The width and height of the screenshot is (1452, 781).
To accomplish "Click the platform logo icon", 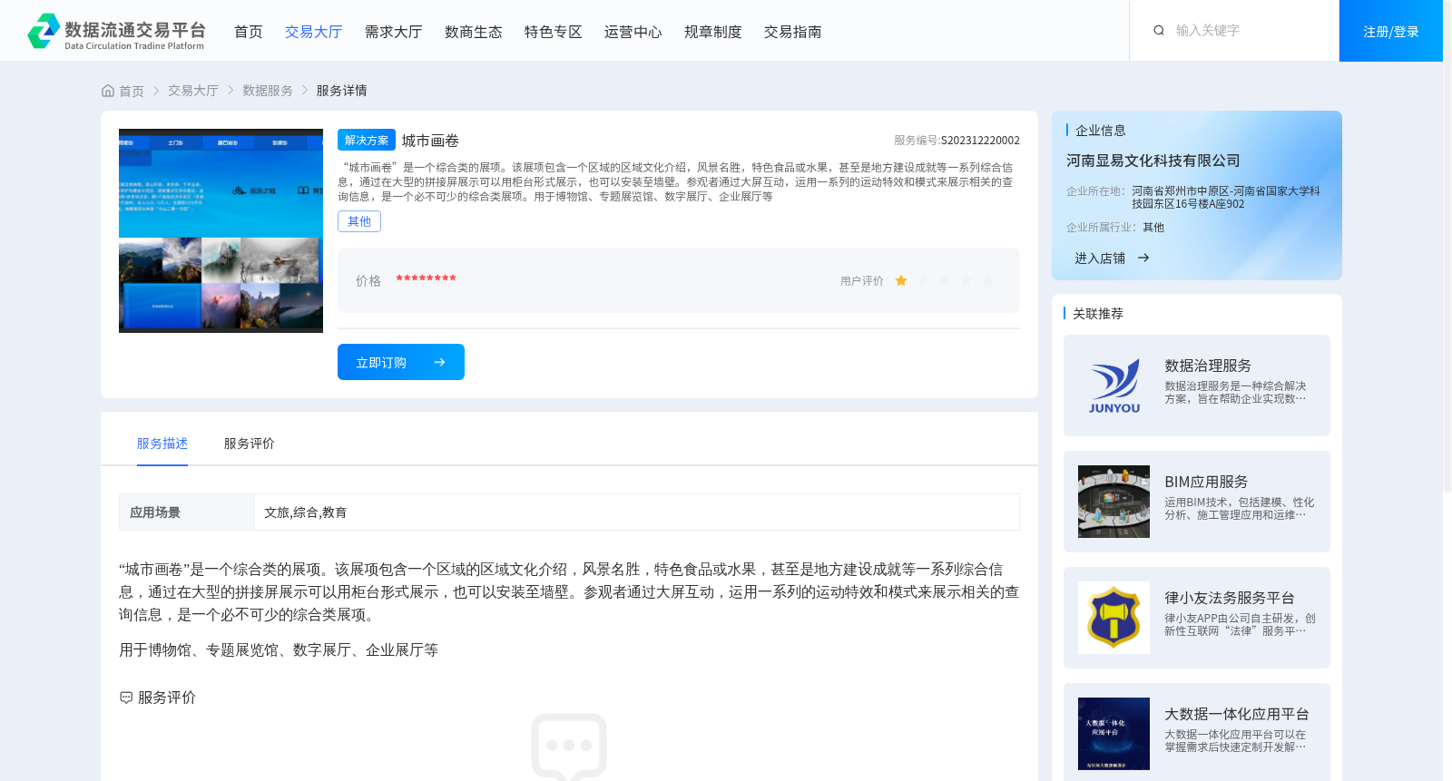I will (x=44, y=31).
